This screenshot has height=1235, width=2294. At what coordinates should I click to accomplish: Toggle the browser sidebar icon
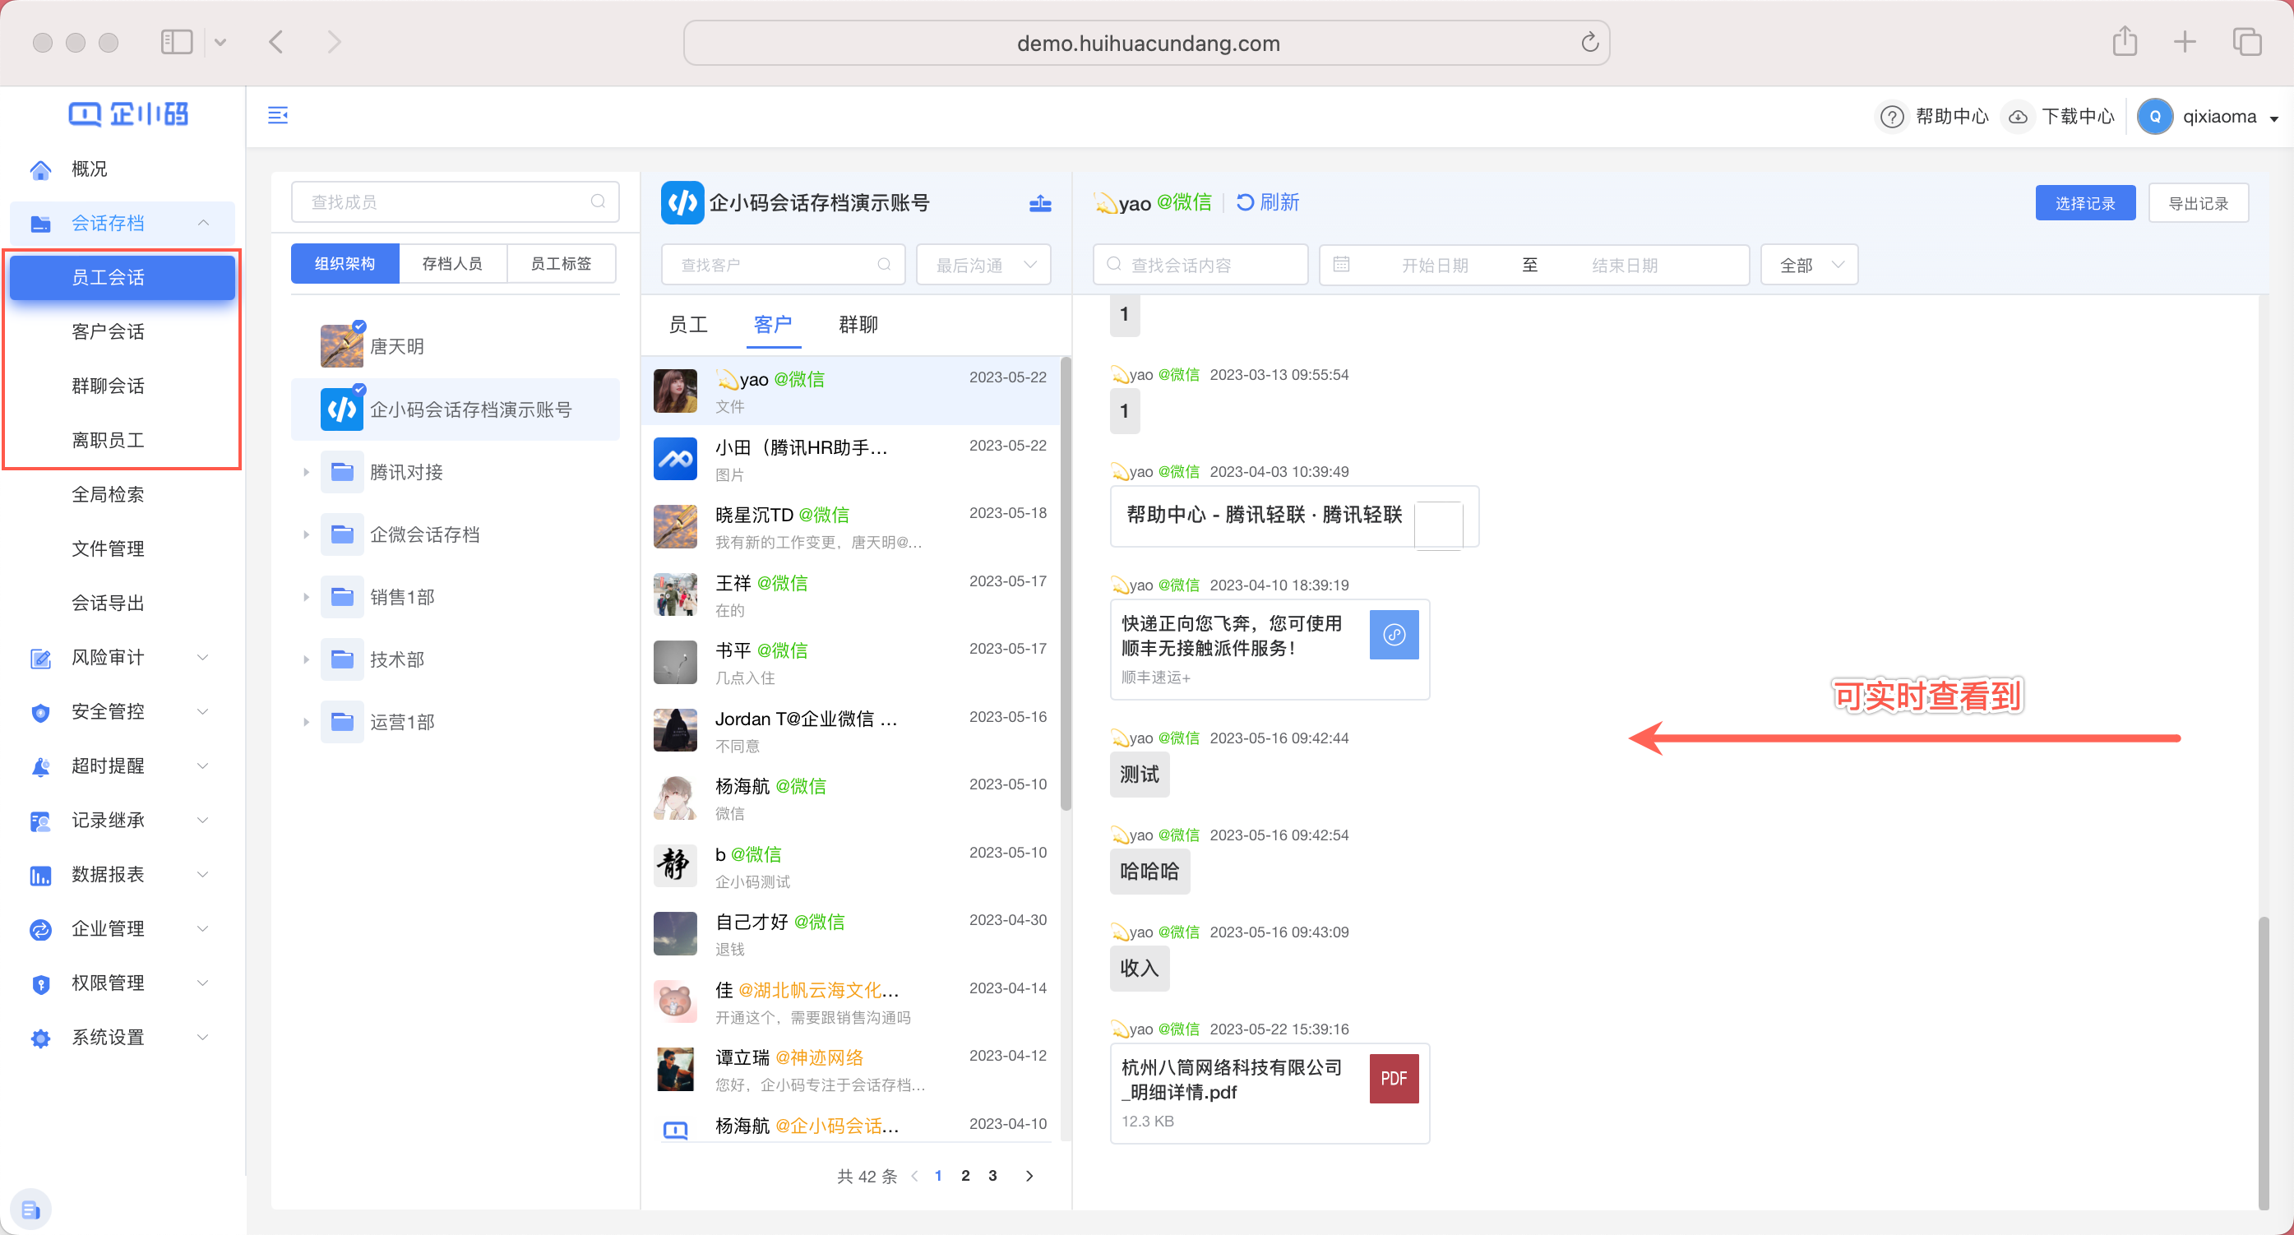(x=176, y=42)
